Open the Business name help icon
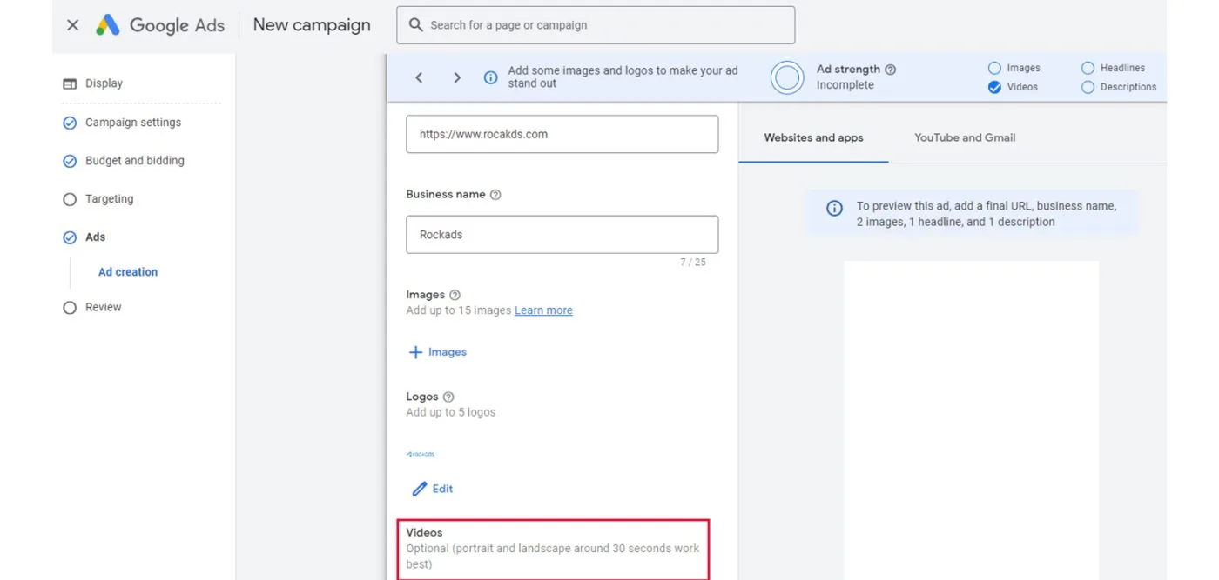Viewport: 1219px width, 580px height. (x=495, y=195)
